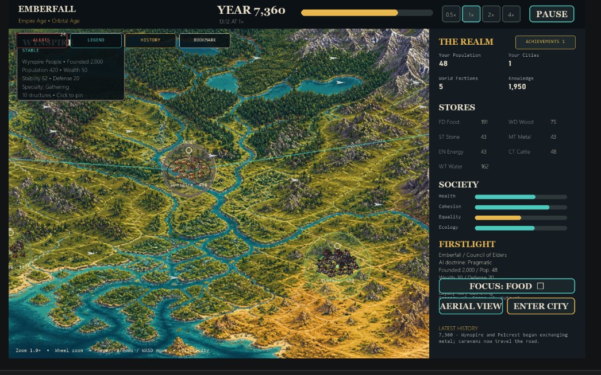Viewport: 601px width, 375px height.
Task: Open the ALERTS tab on the map
Action: 41,40
